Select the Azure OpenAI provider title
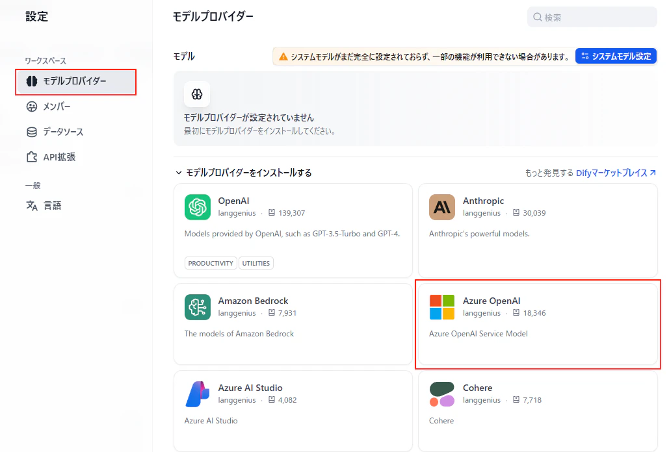The image size is (669, 452). 492,301
